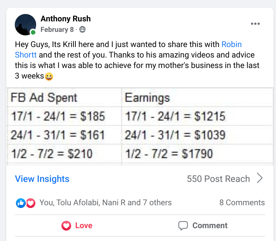Open the Anthony Rush author name
The image size is (276, 241).
66,19
